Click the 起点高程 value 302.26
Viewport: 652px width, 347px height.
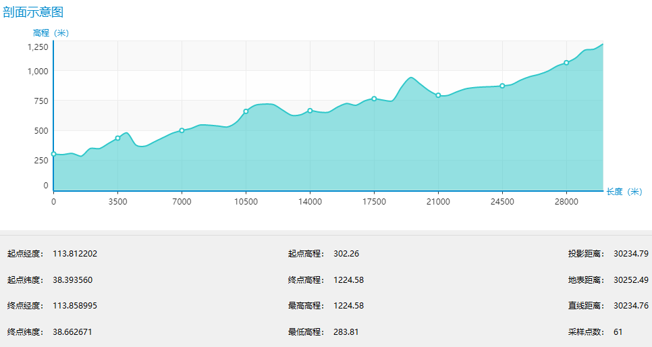point(346,254)
